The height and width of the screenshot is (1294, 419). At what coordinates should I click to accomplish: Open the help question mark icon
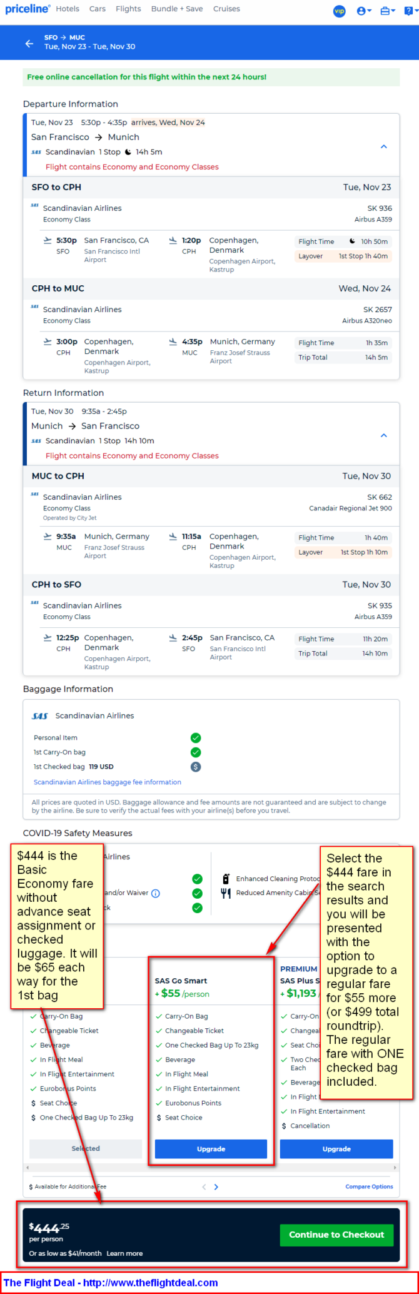pos(410,11)
